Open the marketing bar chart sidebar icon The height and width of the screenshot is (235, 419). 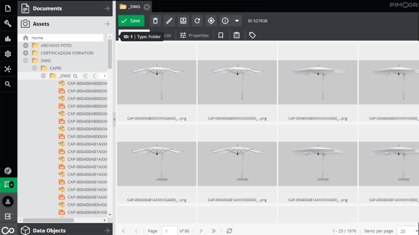[8, 39]
